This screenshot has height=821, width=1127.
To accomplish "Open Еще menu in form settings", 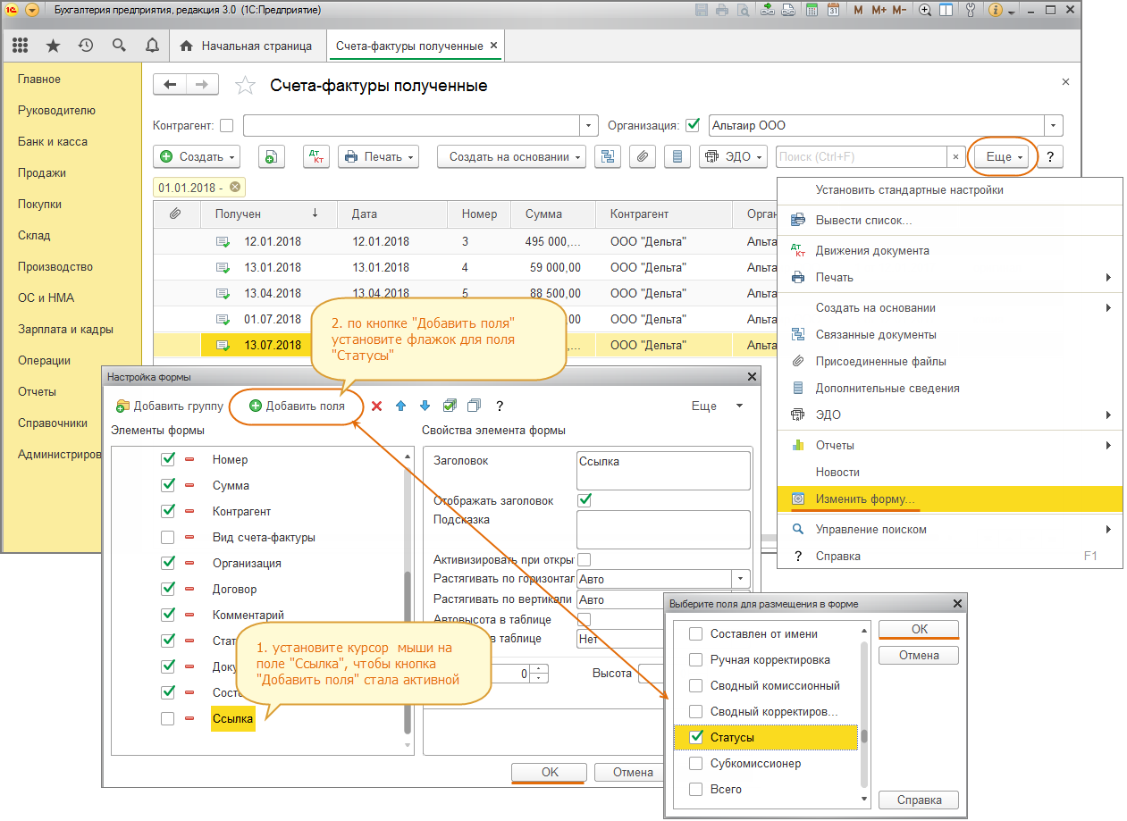I will 717,406.
